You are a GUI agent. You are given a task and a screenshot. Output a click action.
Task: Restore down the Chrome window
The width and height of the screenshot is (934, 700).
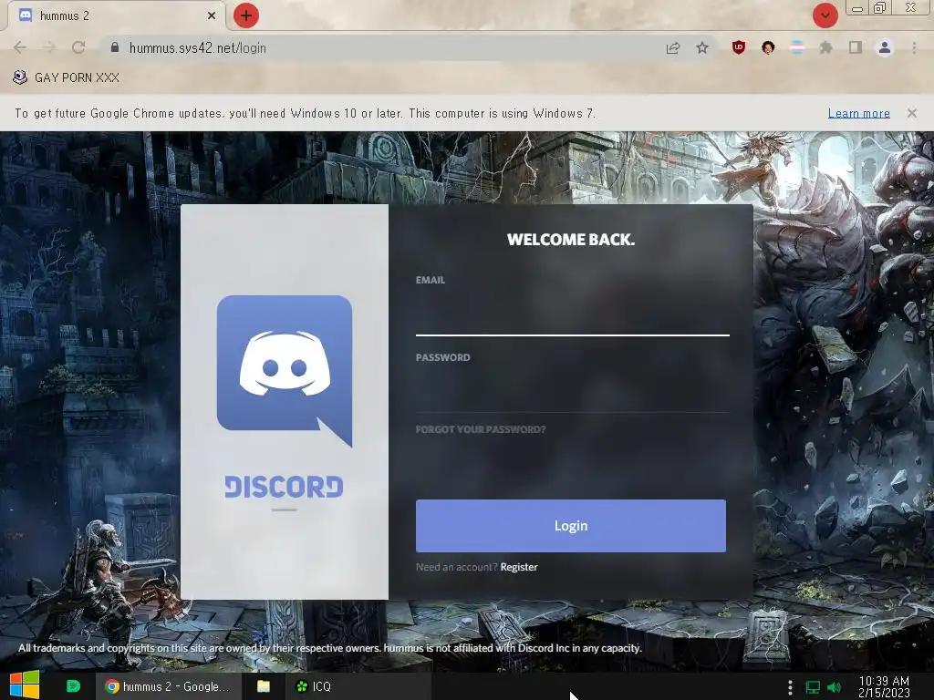[879, 7]
